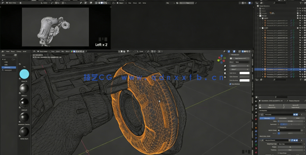
Task: Click the pan hand icon in viewport
Action: [225, 70]
